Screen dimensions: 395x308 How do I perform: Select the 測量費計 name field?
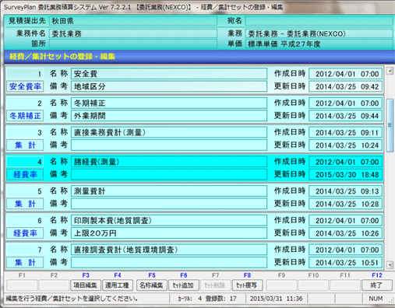click(x=169, y=191)
